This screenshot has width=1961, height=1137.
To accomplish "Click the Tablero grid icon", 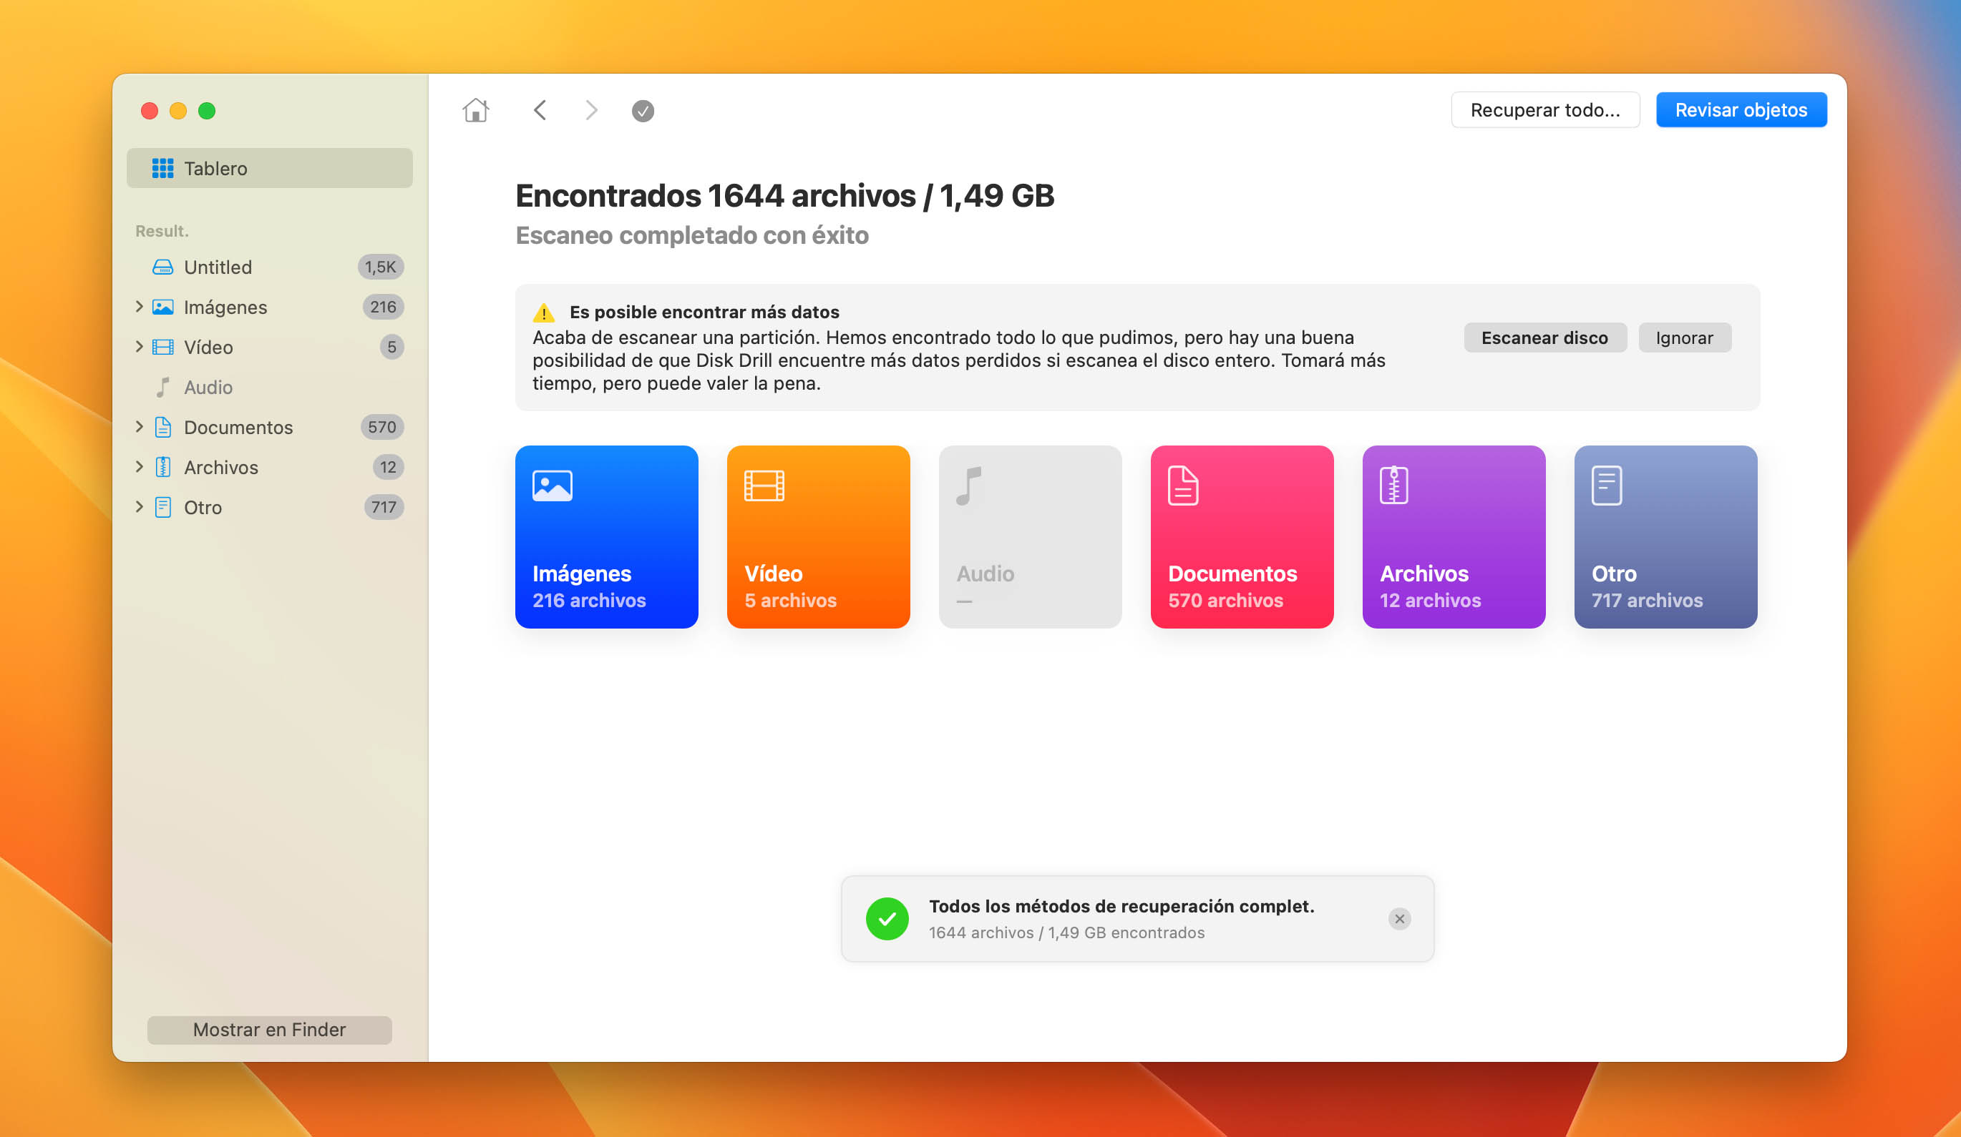I will 162,168.
